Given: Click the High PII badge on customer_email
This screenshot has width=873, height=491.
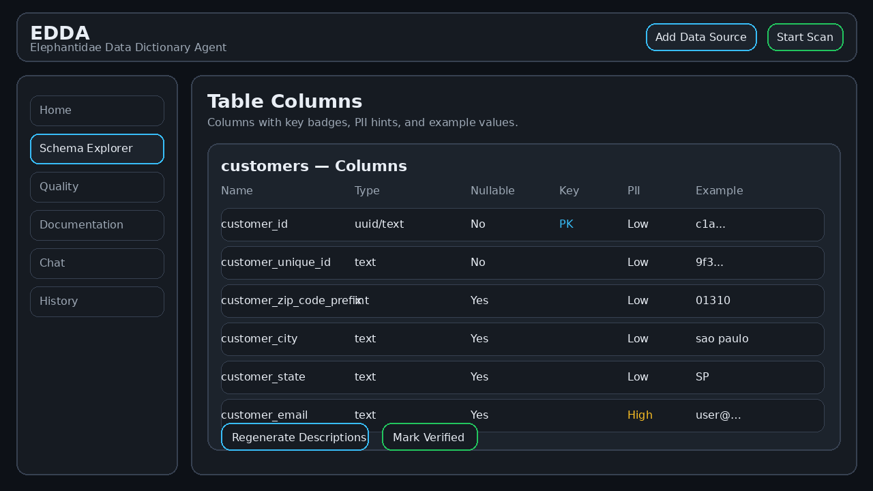Looking at the screenshot, I should coord(640,415).
